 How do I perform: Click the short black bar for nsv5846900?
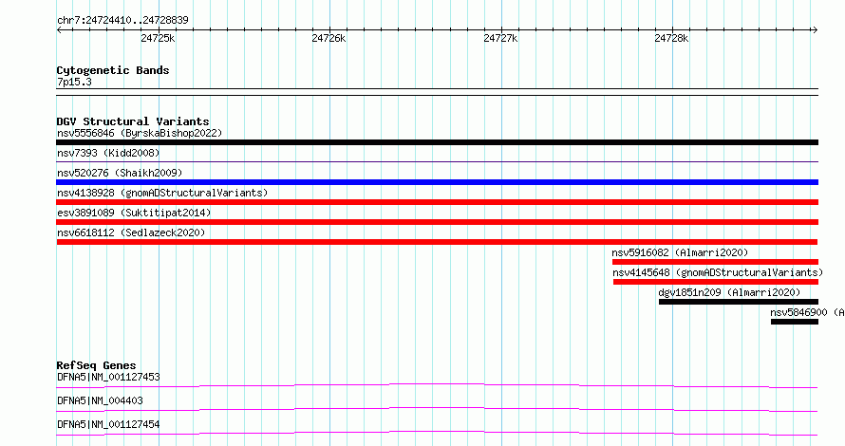coord(795,322)
